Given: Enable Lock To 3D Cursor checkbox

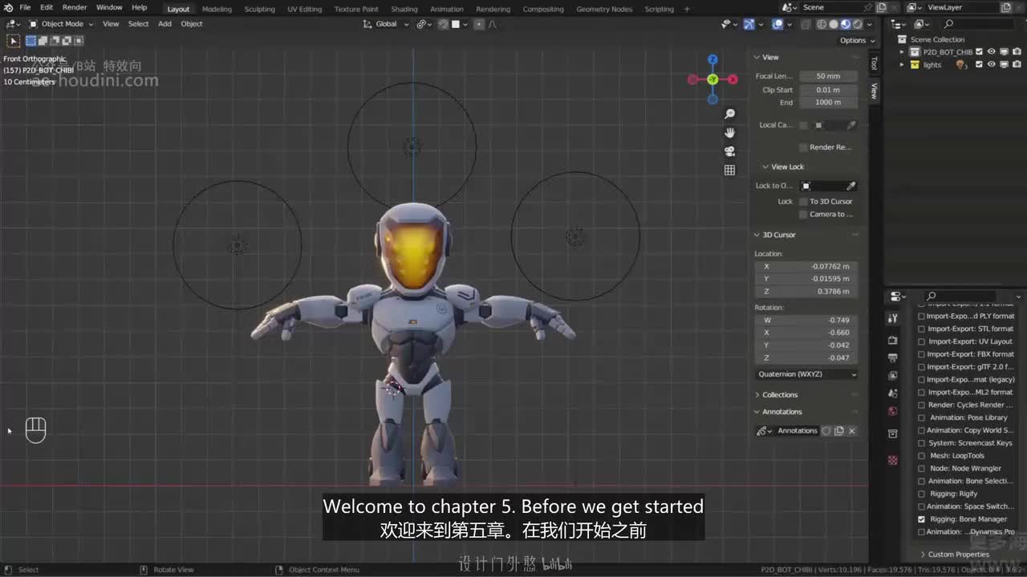Looking at the screenshot, I should 803,202.
